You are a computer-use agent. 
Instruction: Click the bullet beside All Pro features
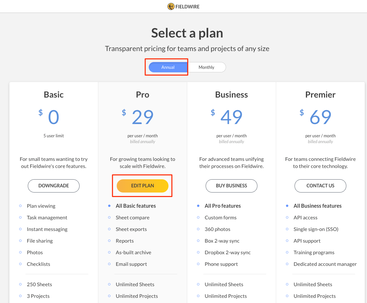click(198, 206)
